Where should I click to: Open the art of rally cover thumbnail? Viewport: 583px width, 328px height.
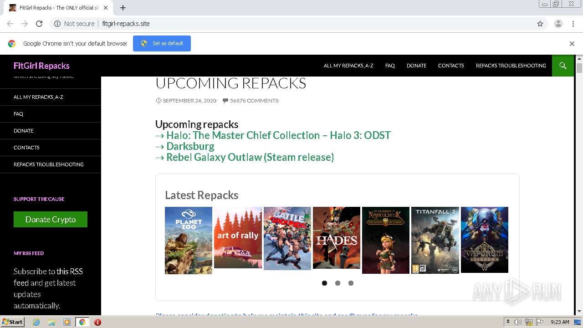238,237
